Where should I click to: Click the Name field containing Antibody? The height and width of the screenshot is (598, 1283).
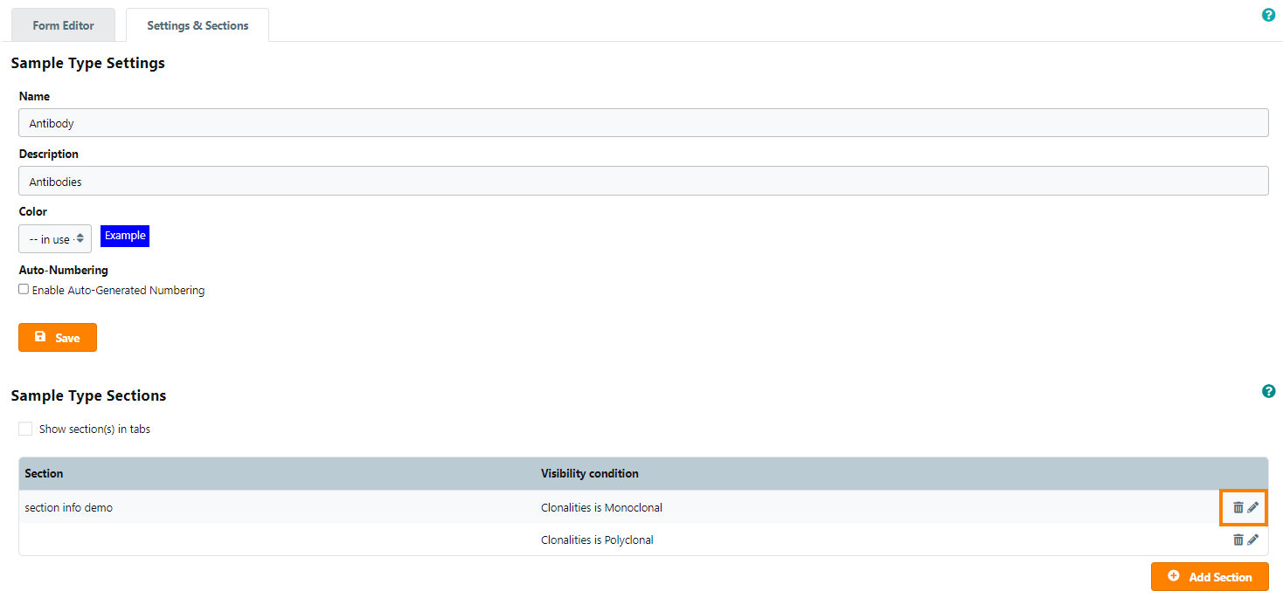642,123
